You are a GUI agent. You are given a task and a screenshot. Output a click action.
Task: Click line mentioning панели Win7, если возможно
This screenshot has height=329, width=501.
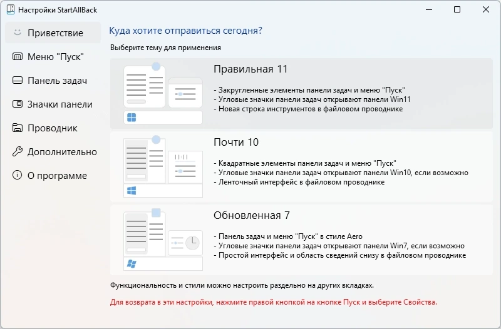pos(339,246)
